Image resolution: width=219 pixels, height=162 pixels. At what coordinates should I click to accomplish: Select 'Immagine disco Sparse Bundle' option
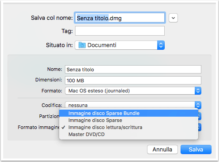point(128,113)
